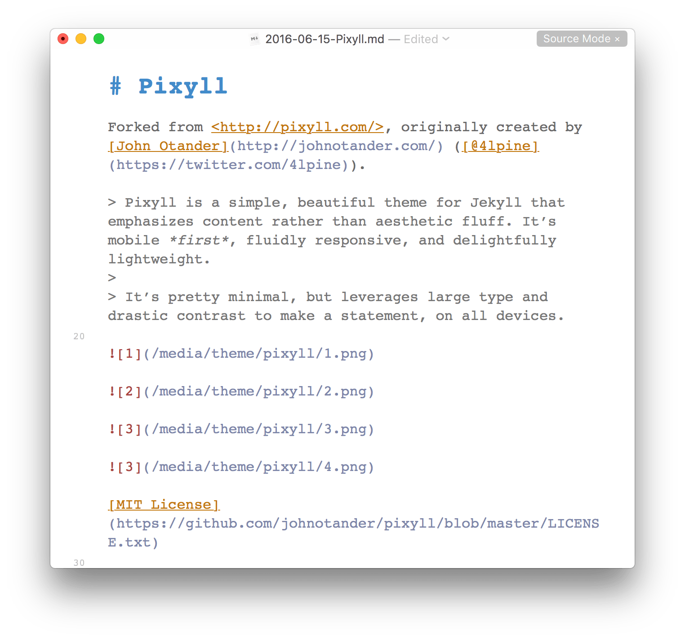Open the http://pixyll.com/ link
This screenshot has height=640, width=685.
pos(298,127)
